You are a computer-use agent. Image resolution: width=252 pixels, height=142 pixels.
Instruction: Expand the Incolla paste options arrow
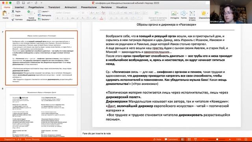point(9,13)
